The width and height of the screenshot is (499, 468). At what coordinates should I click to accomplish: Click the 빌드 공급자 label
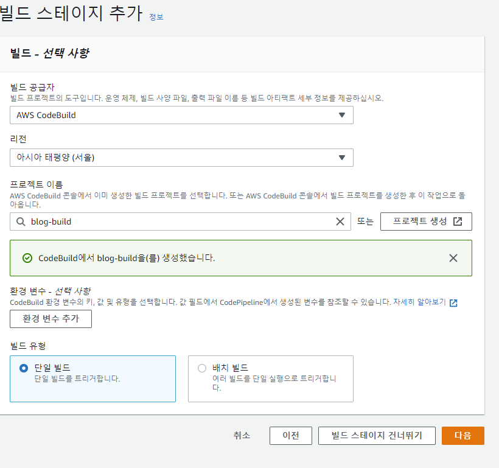pyautogui.click(x=32, y=87)
